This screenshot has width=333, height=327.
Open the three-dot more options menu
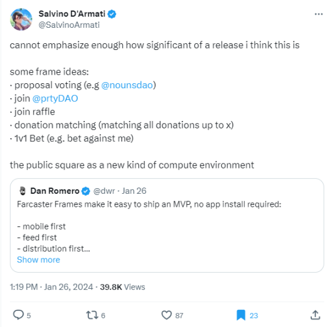point(319,14)
